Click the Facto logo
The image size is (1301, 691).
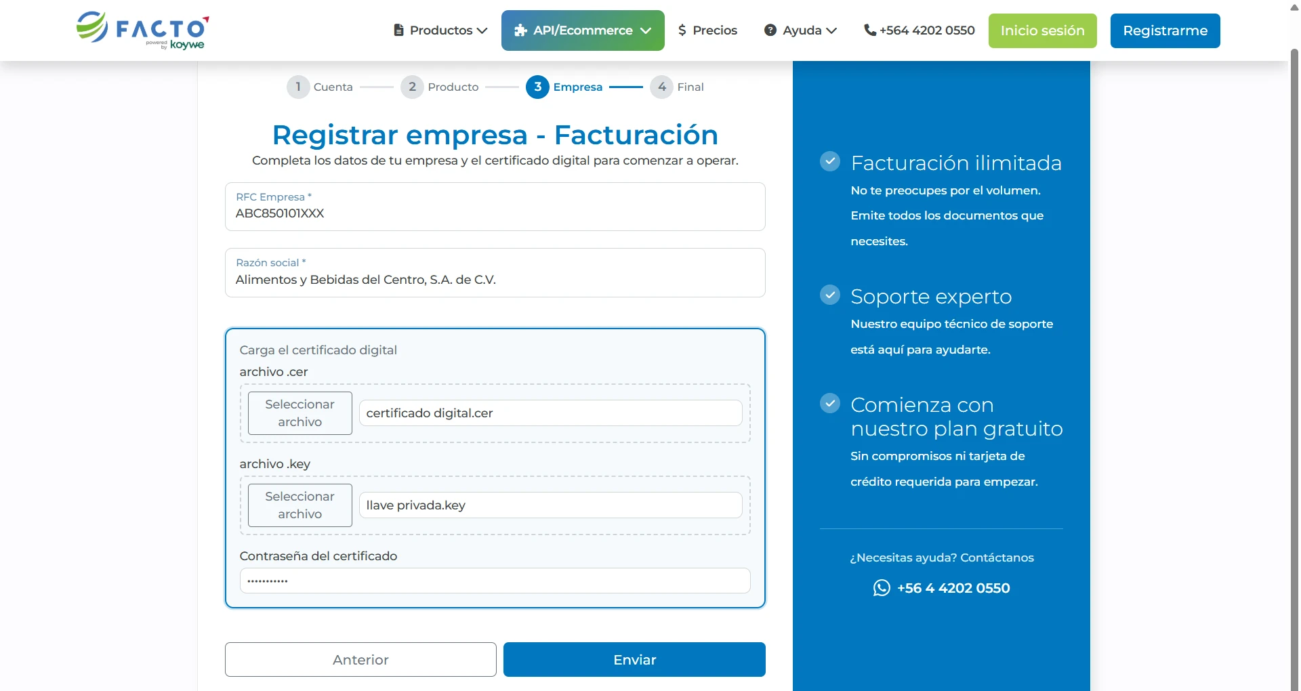tap(142, 30)
